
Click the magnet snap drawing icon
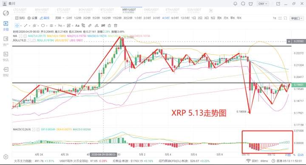point(83,25)
